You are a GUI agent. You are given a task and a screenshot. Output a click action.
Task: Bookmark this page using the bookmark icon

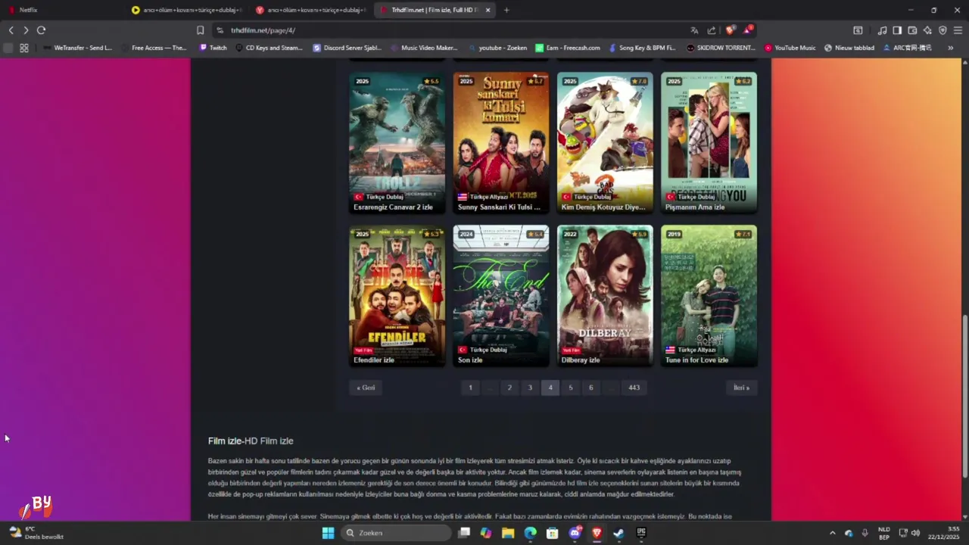click(x=200, y=30)
